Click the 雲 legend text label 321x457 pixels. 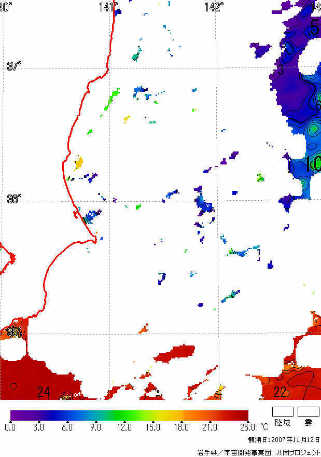pyautogui.click(x=308, y=424)
